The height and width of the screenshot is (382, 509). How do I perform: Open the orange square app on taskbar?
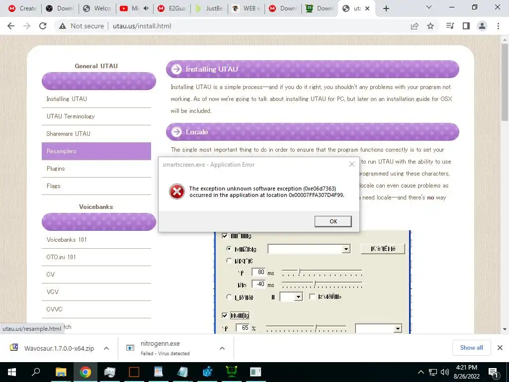click(x=134, y=372)
